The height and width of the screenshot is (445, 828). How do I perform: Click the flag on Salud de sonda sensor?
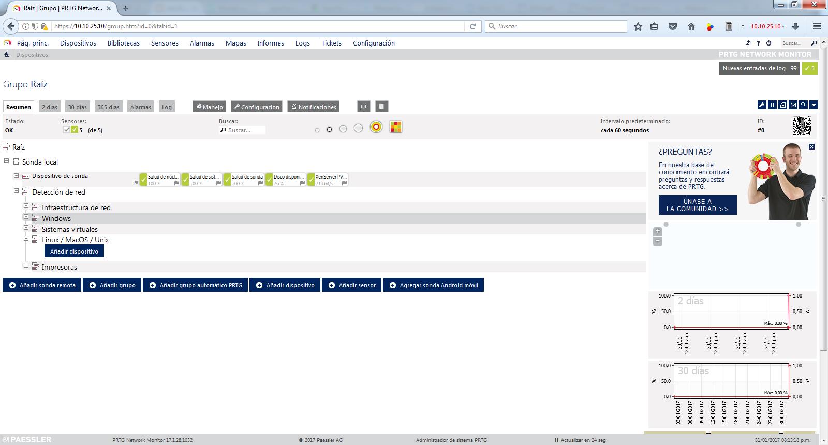260,183
